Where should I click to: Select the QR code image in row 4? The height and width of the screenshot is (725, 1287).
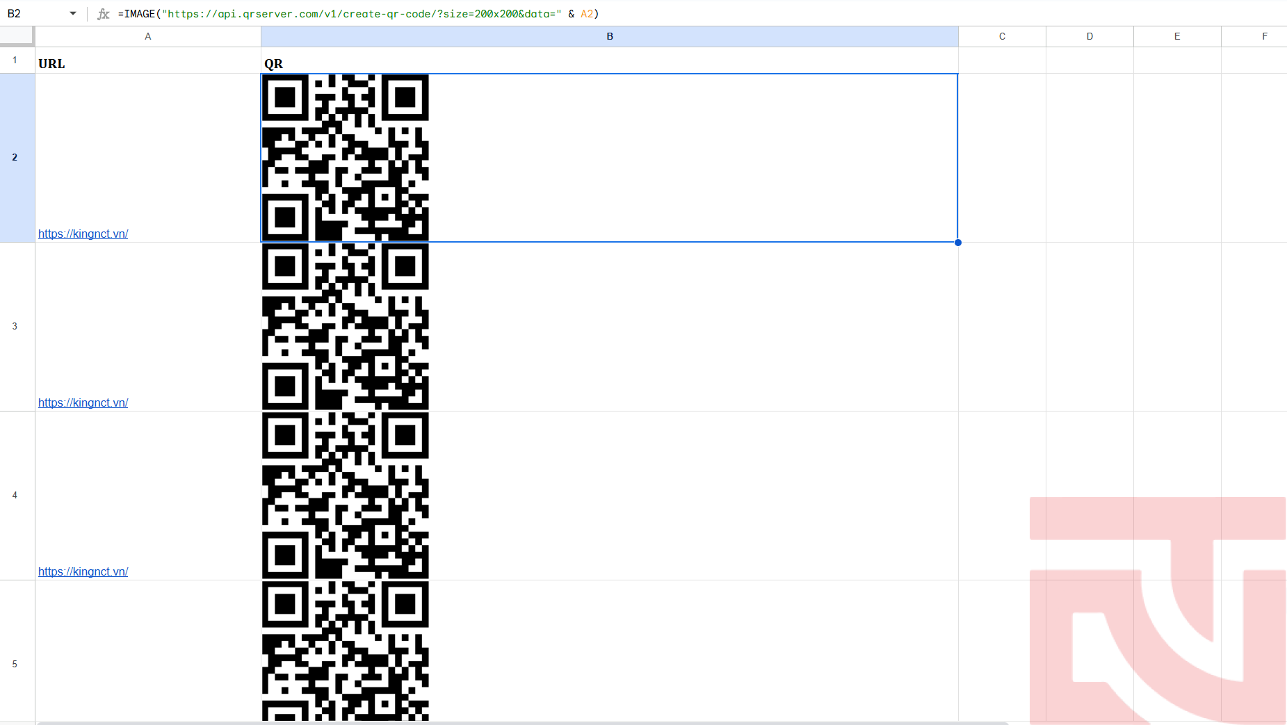[x=346, y=496]
